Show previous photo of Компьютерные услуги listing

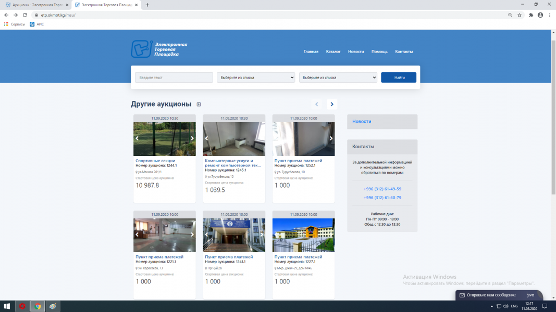[x=206, y=138]
